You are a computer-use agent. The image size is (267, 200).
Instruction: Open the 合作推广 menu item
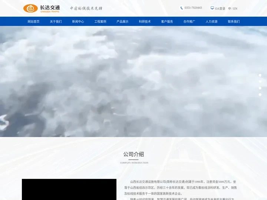[189, 21]
